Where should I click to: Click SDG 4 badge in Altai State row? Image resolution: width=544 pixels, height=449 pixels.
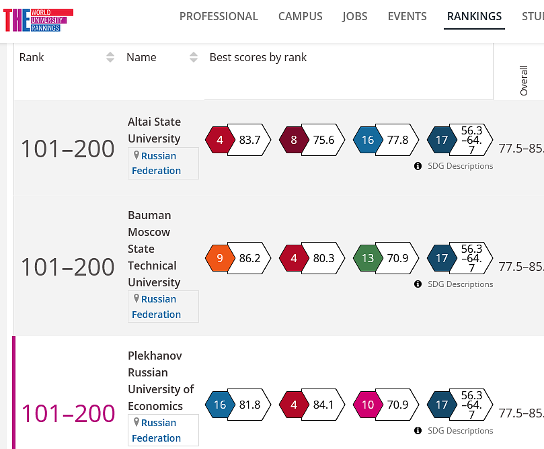[x=219, y=140]
